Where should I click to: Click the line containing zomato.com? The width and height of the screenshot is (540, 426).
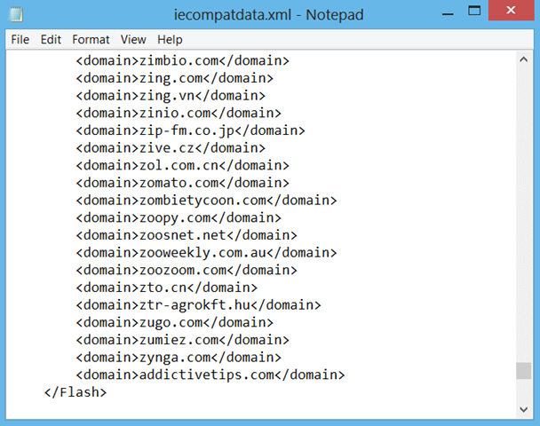183,183
